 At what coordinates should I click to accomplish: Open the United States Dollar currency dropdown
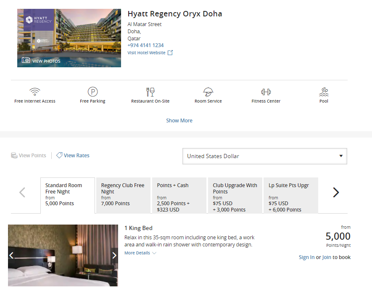265,156
